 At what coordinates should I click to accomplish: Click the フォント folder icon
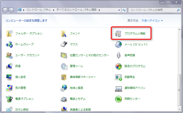pyautogui.click(x=64, y=34)
